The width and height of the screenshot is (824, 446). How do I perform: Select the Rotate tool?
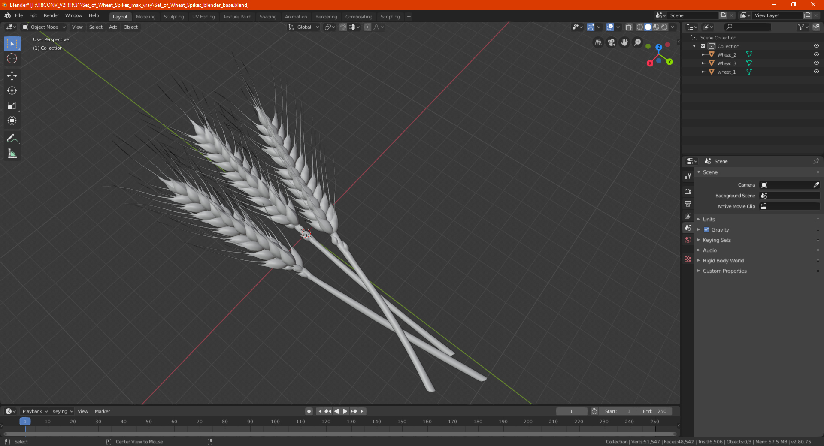point(12,91)
